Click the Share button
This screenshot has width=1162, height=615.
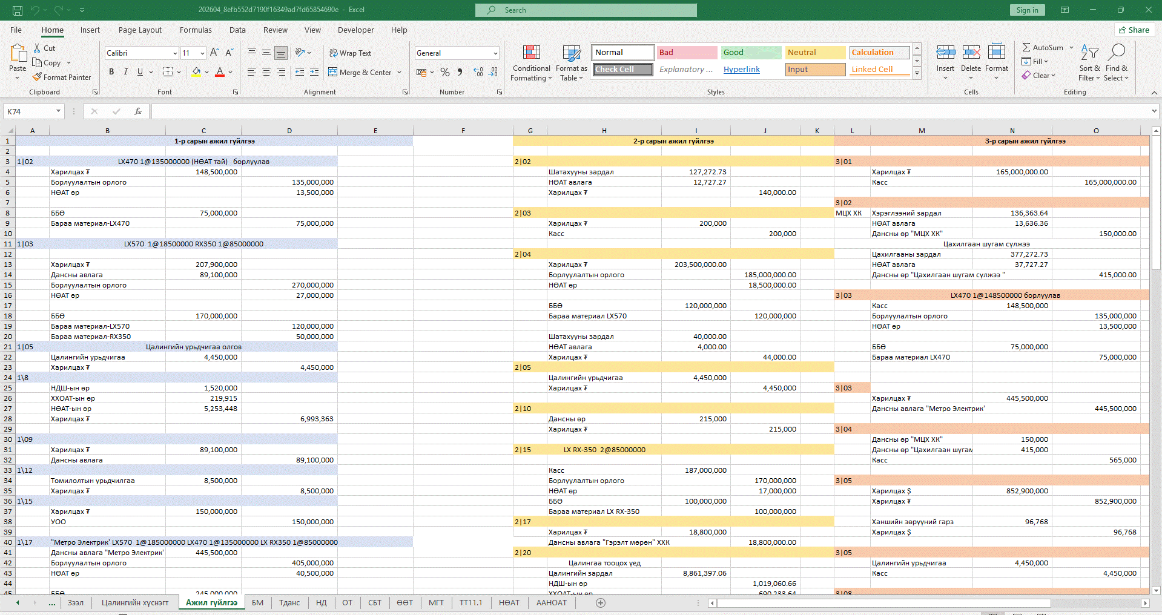tap(1134, 30)
